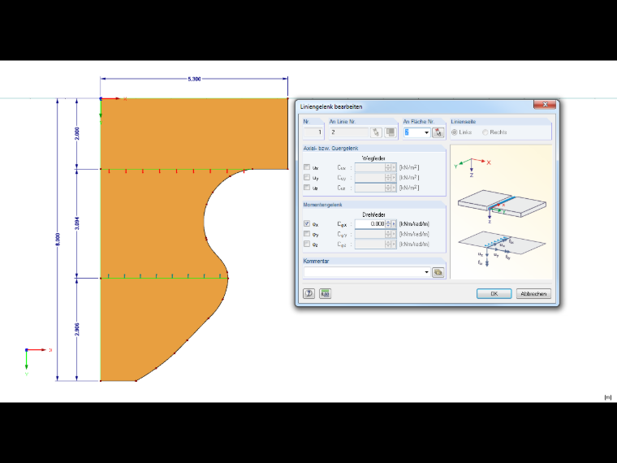Select the Links line side radio button
This screenshot has height=463, width=617.
tap(455, 132)
